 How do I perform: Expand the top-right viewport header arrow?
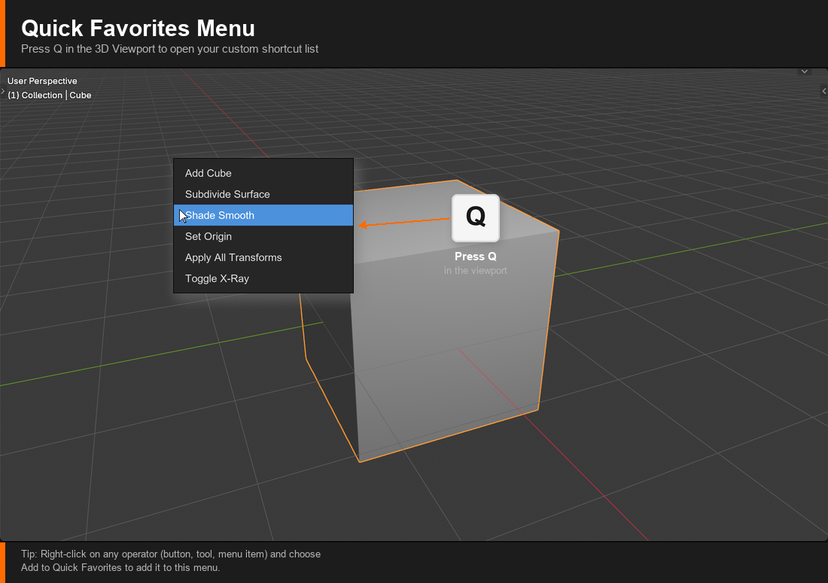point(804,71)
